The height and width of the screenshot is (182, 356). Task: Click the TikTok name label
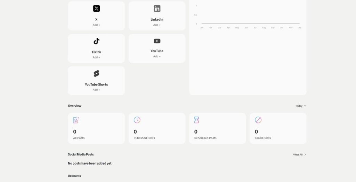tap(96, 52)
